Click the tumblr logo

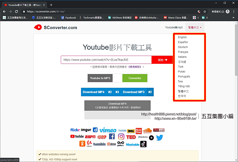click(x=100, y=144)
